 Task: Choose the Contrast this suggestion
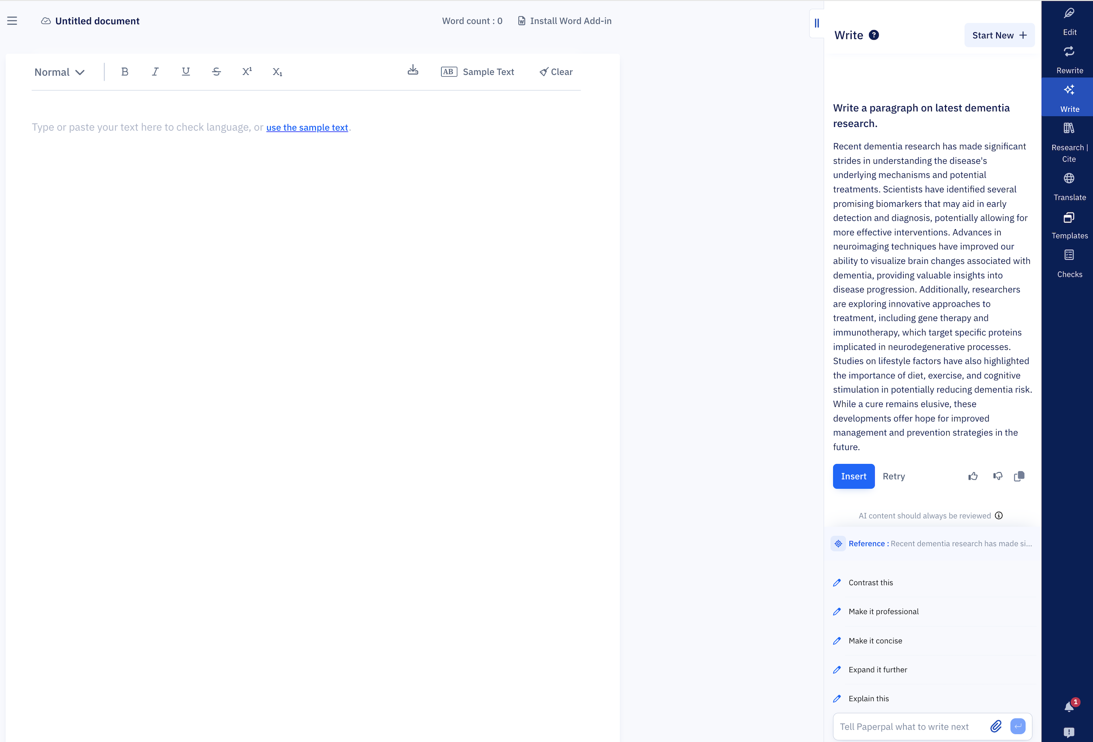(x=933, y=582)
